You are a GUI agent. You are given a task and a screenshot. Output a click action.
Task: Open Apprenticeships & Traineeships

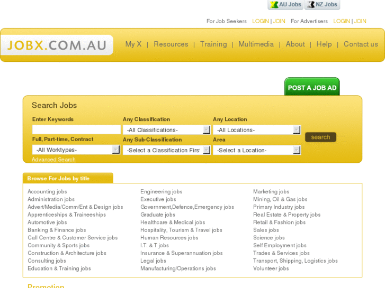click(67, 215)
